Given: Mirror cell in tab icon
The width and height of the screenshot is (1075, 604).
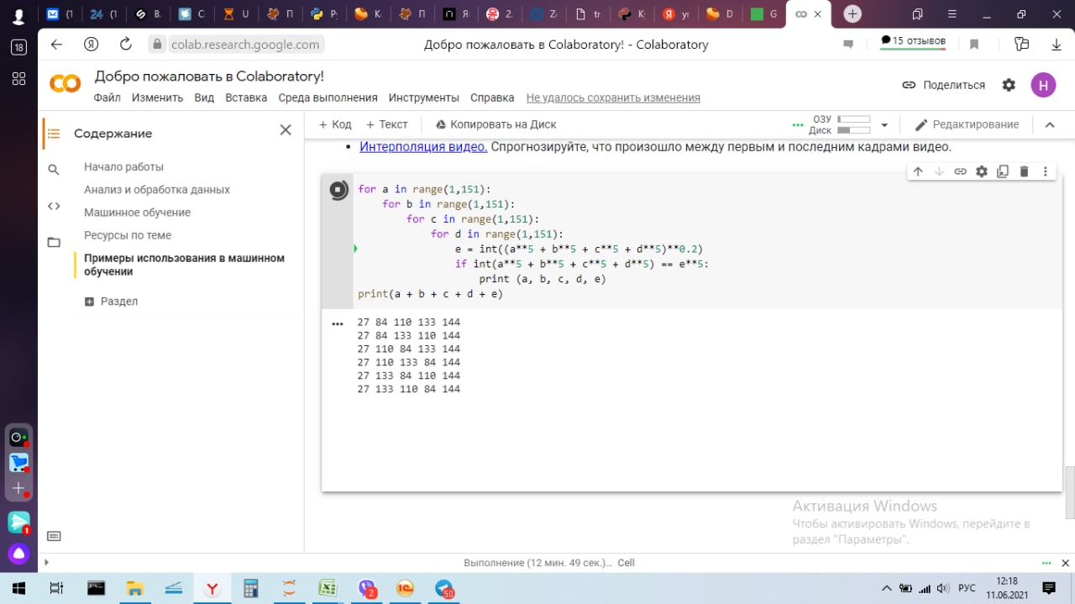Looking at the screenshot, I should (x=1003, y=171).
